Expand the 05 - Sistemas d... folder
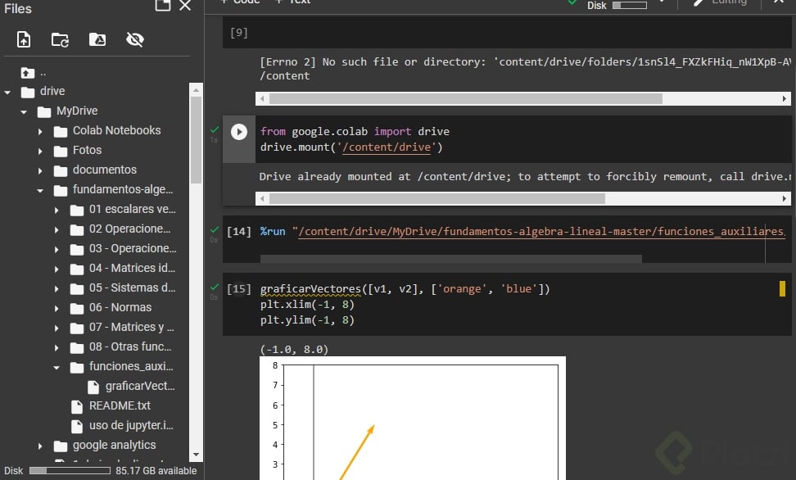 pyautogui.click(x=57, y=289)
